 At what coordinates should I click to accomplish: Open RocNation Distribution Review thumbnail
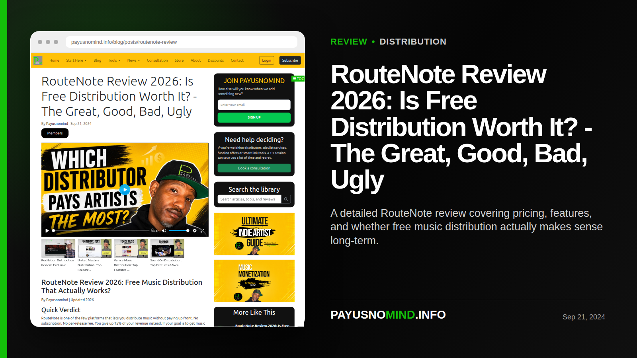point(58,248)
